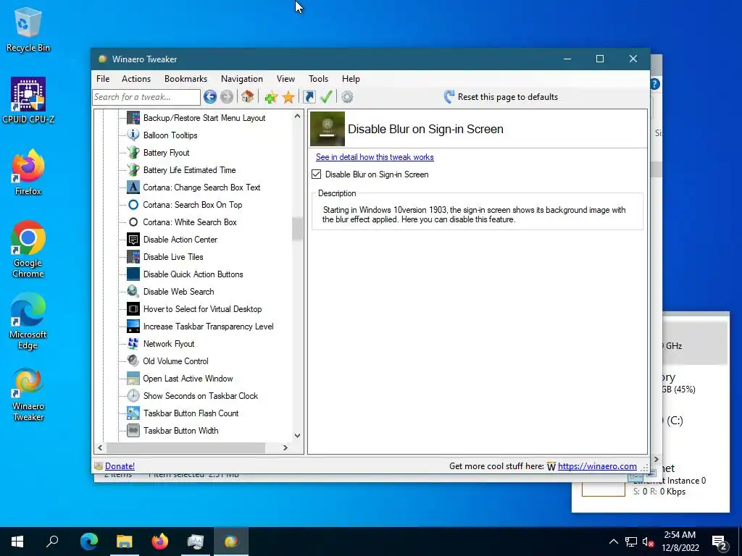Open See in detail how this tweak works link
This screenshot has width=742, height=556.
click(375, 157)
